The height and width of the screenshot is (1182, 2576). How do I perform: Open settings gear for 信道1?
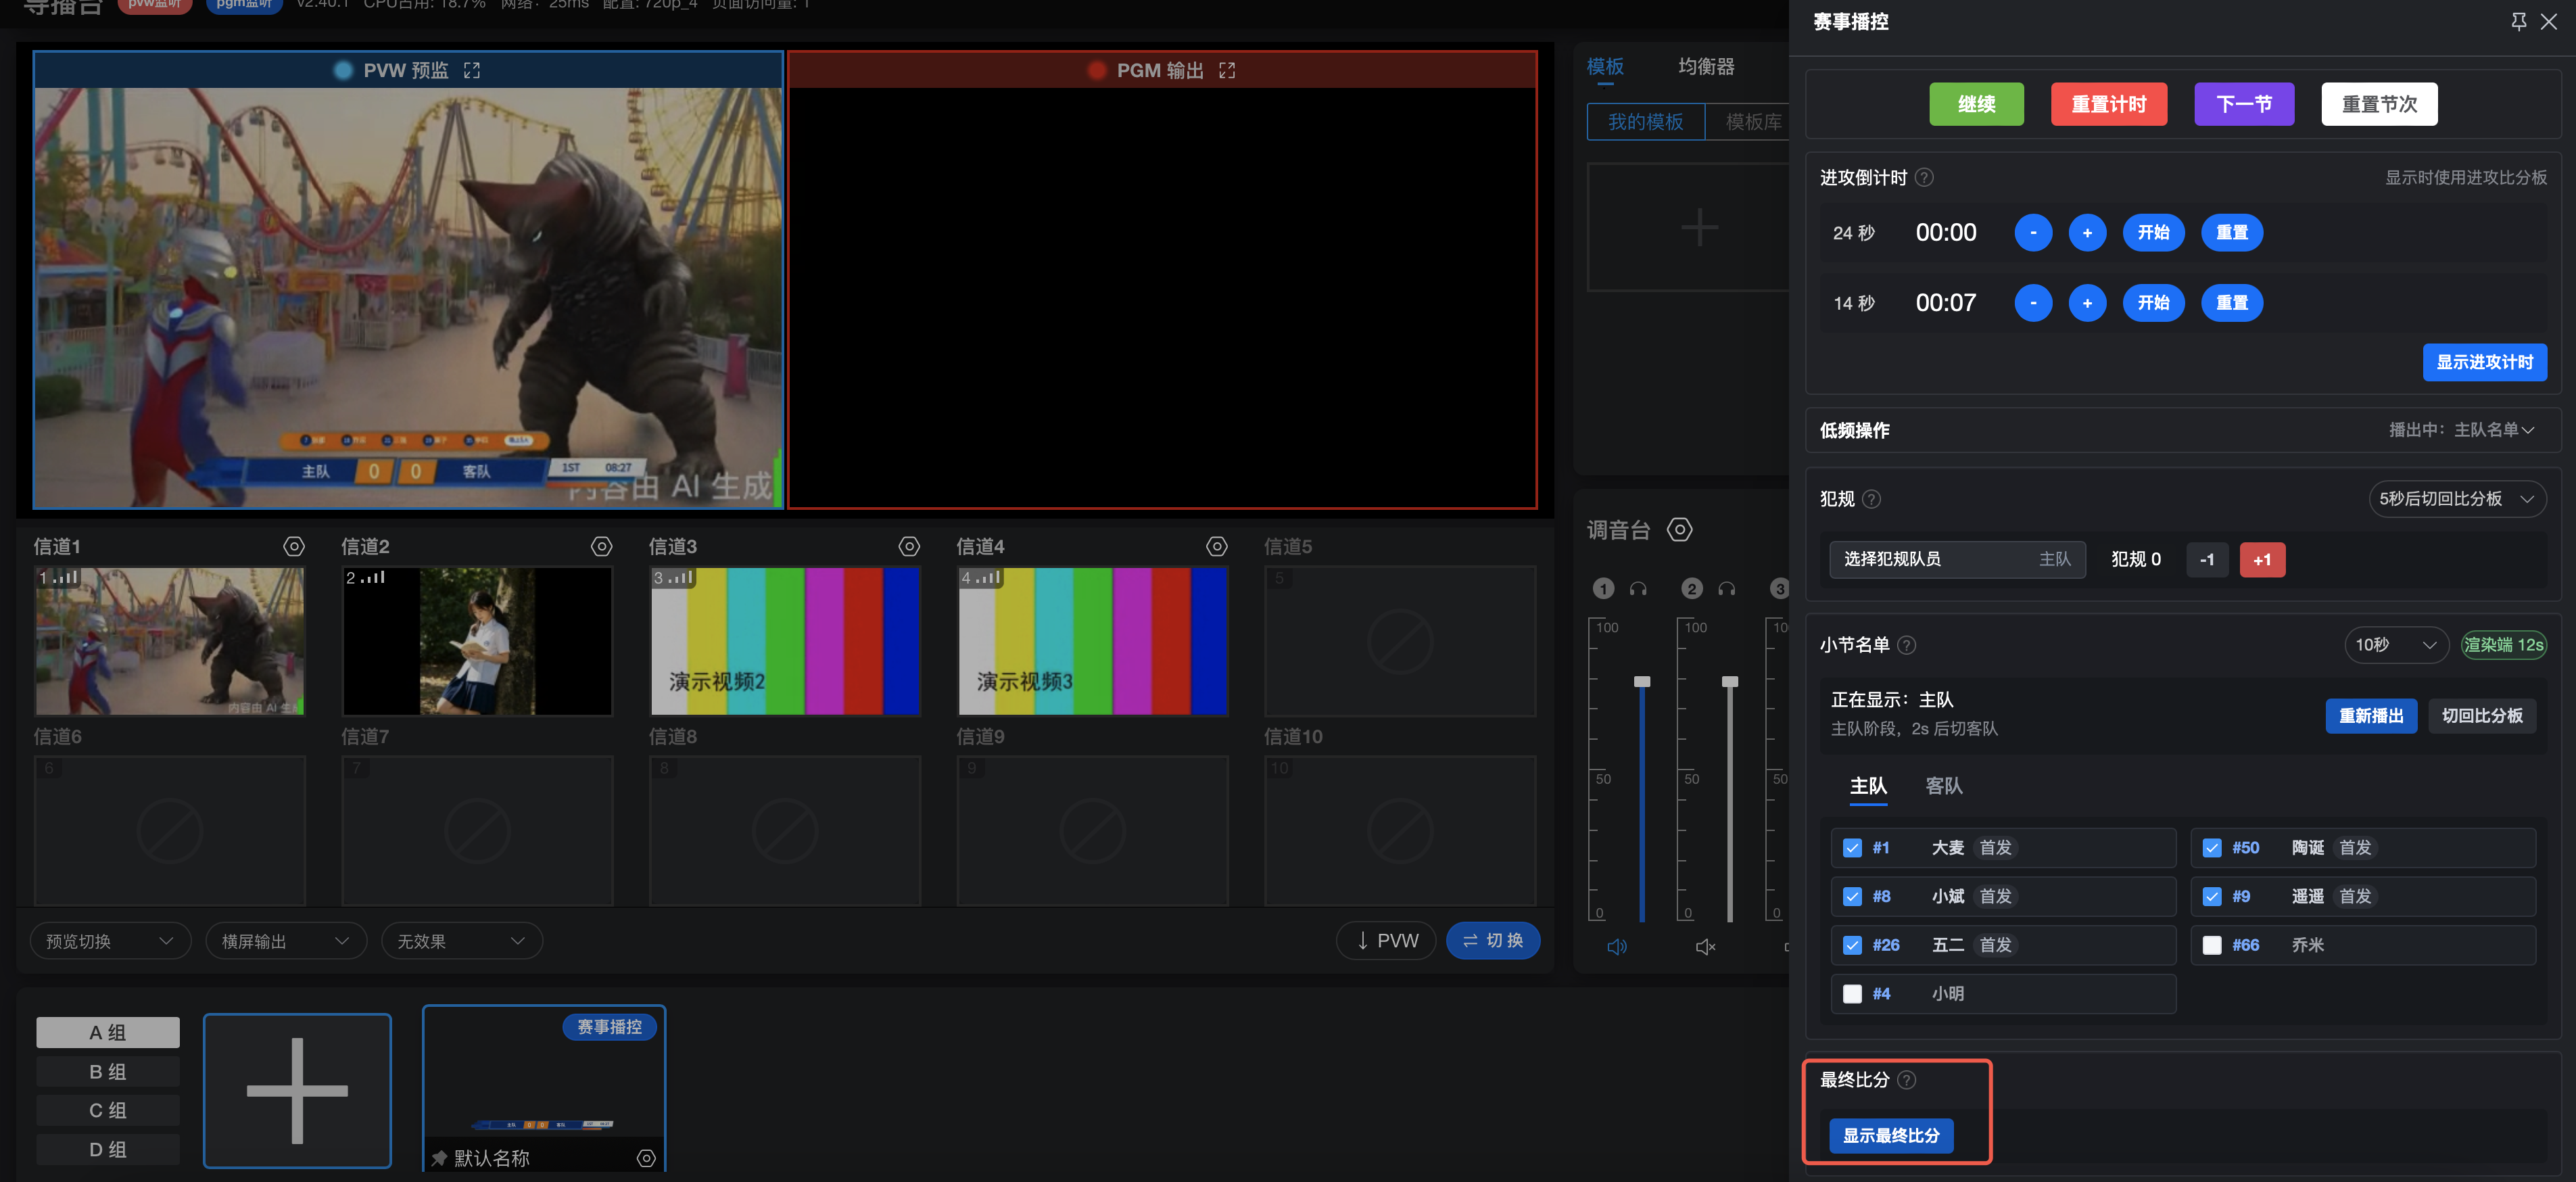point(294,546)
